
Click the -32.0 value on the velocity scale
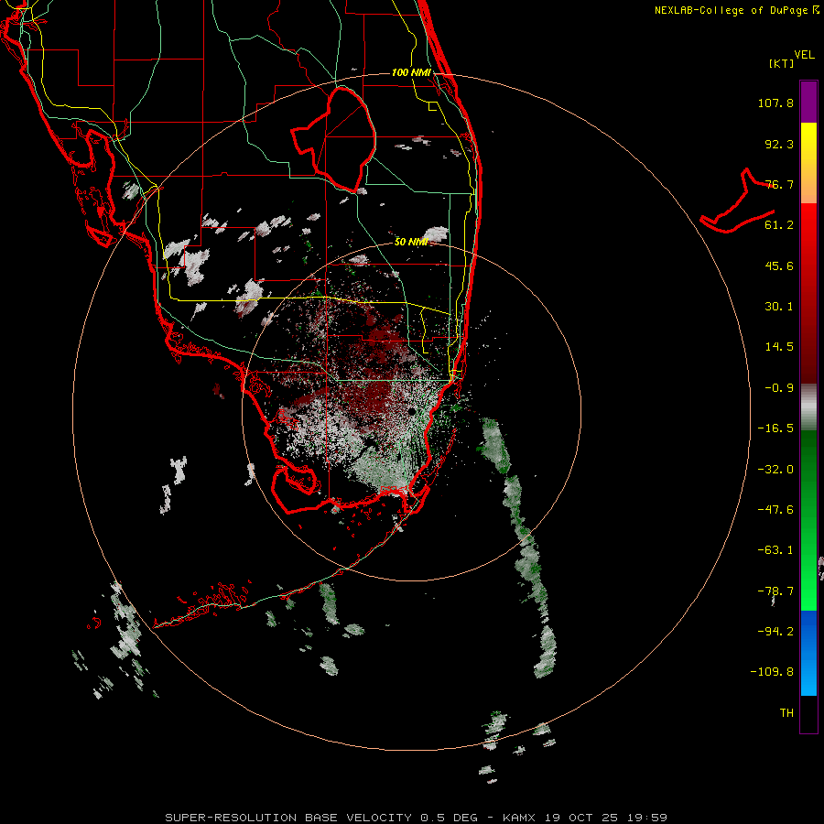(775, 470)
